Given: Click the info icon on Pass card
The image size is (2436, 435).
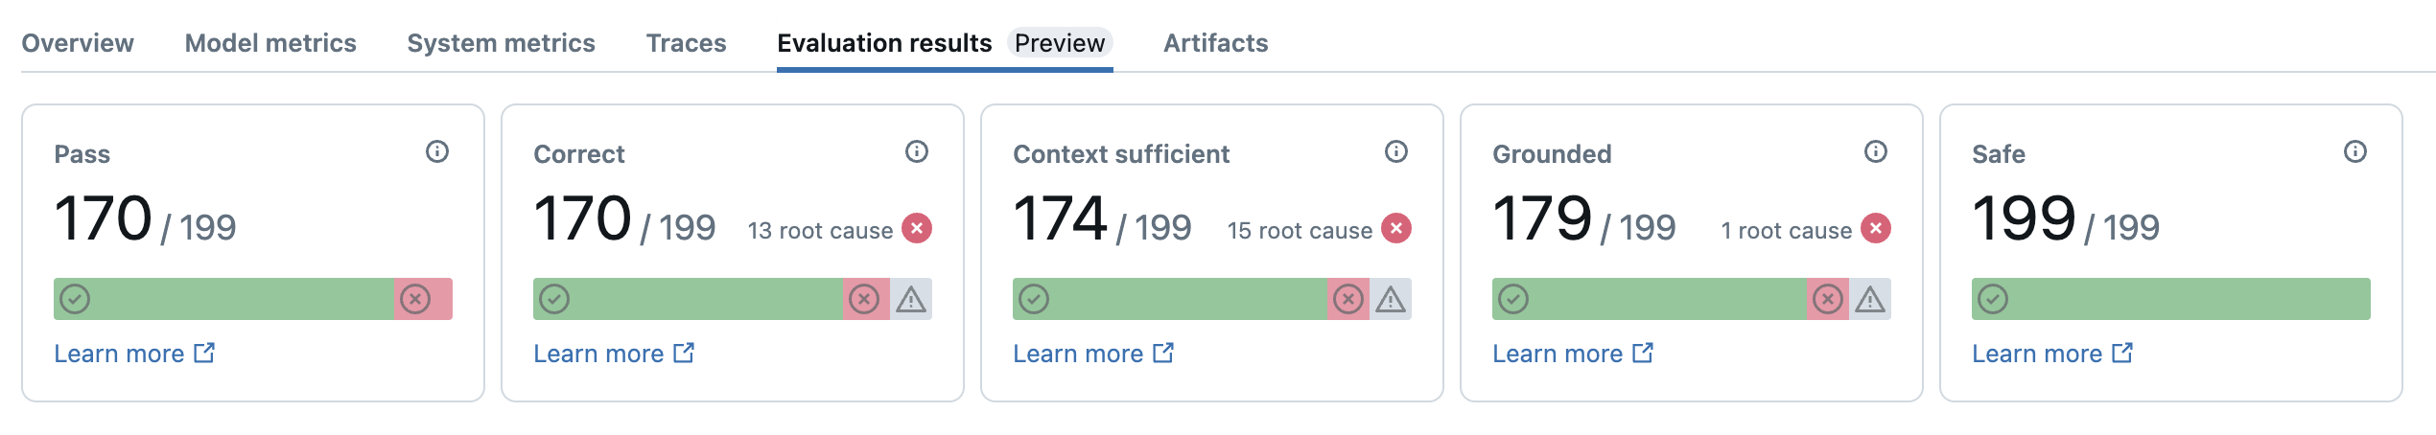Looking at the screenshot, I should (x=437, y=151).
